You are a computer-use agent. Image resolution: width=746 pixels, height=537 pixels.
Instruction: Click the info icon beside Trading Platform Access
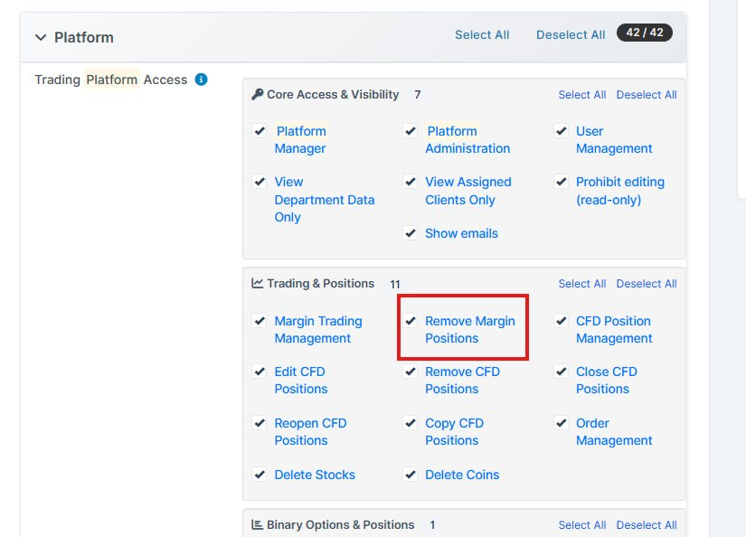[x=202, y=80]
